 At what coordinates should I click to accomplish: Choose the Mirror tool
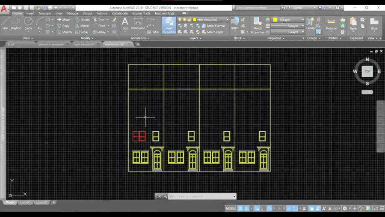82,26
